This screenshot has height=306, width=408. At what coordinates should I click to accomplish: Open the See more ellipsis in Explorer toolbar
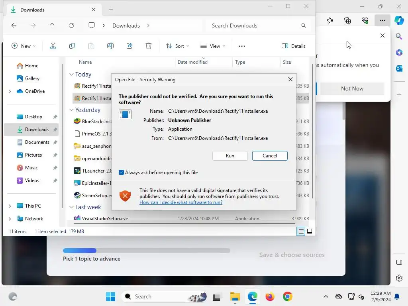point(242,46)
